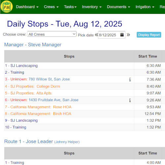Viewport: 165px width, 165px height.
Task: Click the Stops column header in Manager table
Action: pyautogui.click(x=69, y=56)
